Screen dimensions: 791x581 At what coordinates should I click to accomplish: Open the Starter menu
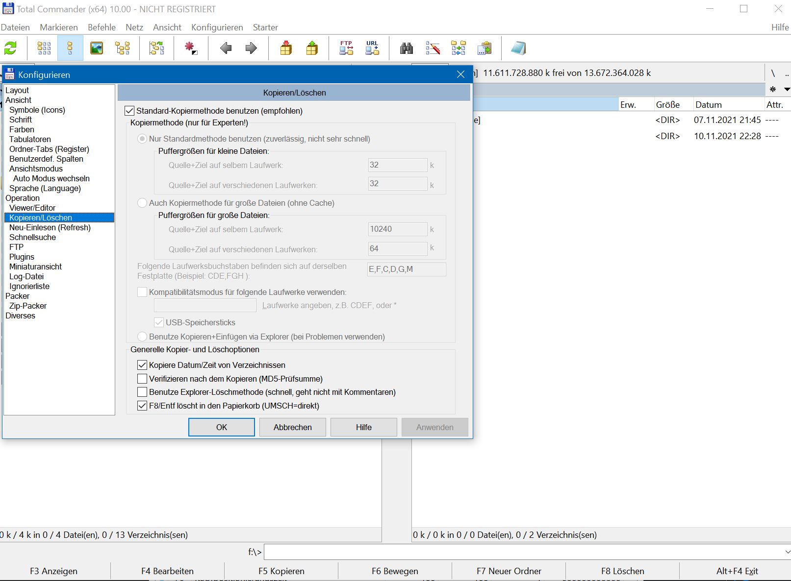(x=265, y=27)
